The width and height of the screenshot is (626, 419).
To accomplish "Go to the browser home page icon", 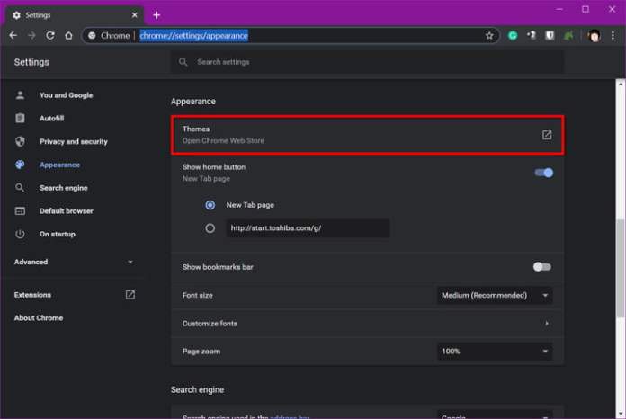I will 67,35.
